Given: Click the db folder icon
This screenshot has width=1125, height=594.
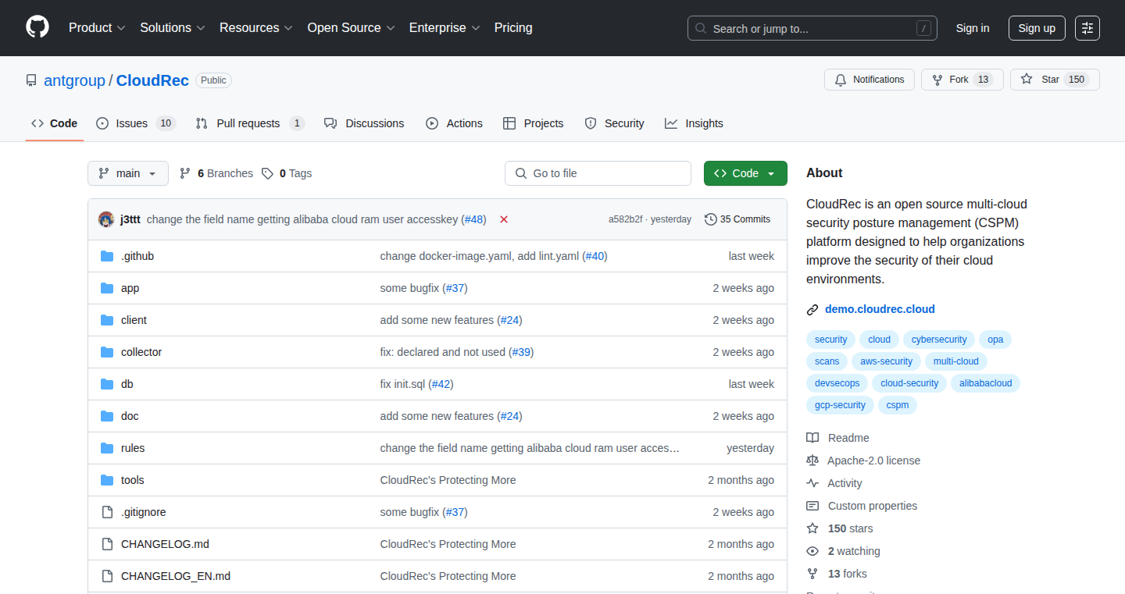Looking at the screenshot, I should [107, 384].
